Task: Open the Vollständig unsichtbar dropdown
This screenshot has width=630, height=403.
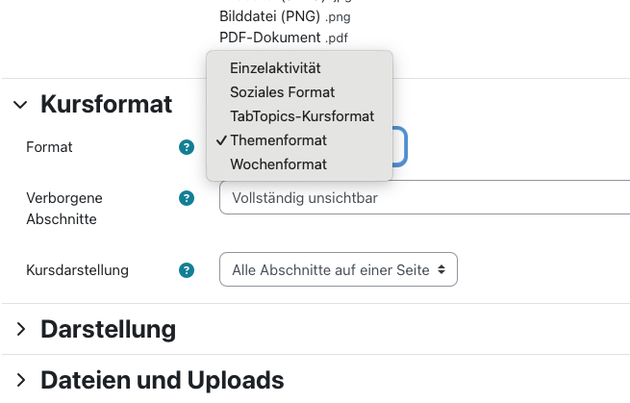Action: point(423,198)
